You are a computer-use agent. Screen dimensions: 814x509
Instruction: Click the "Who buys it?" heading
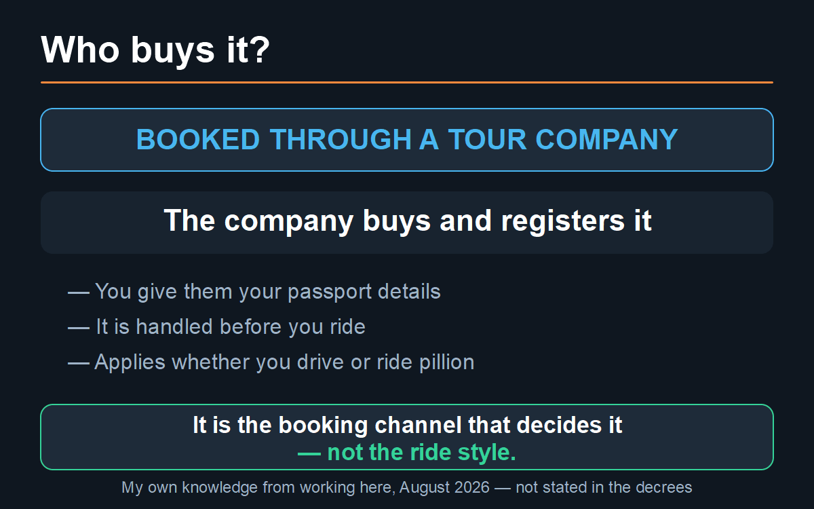click(x=155, y=50)
